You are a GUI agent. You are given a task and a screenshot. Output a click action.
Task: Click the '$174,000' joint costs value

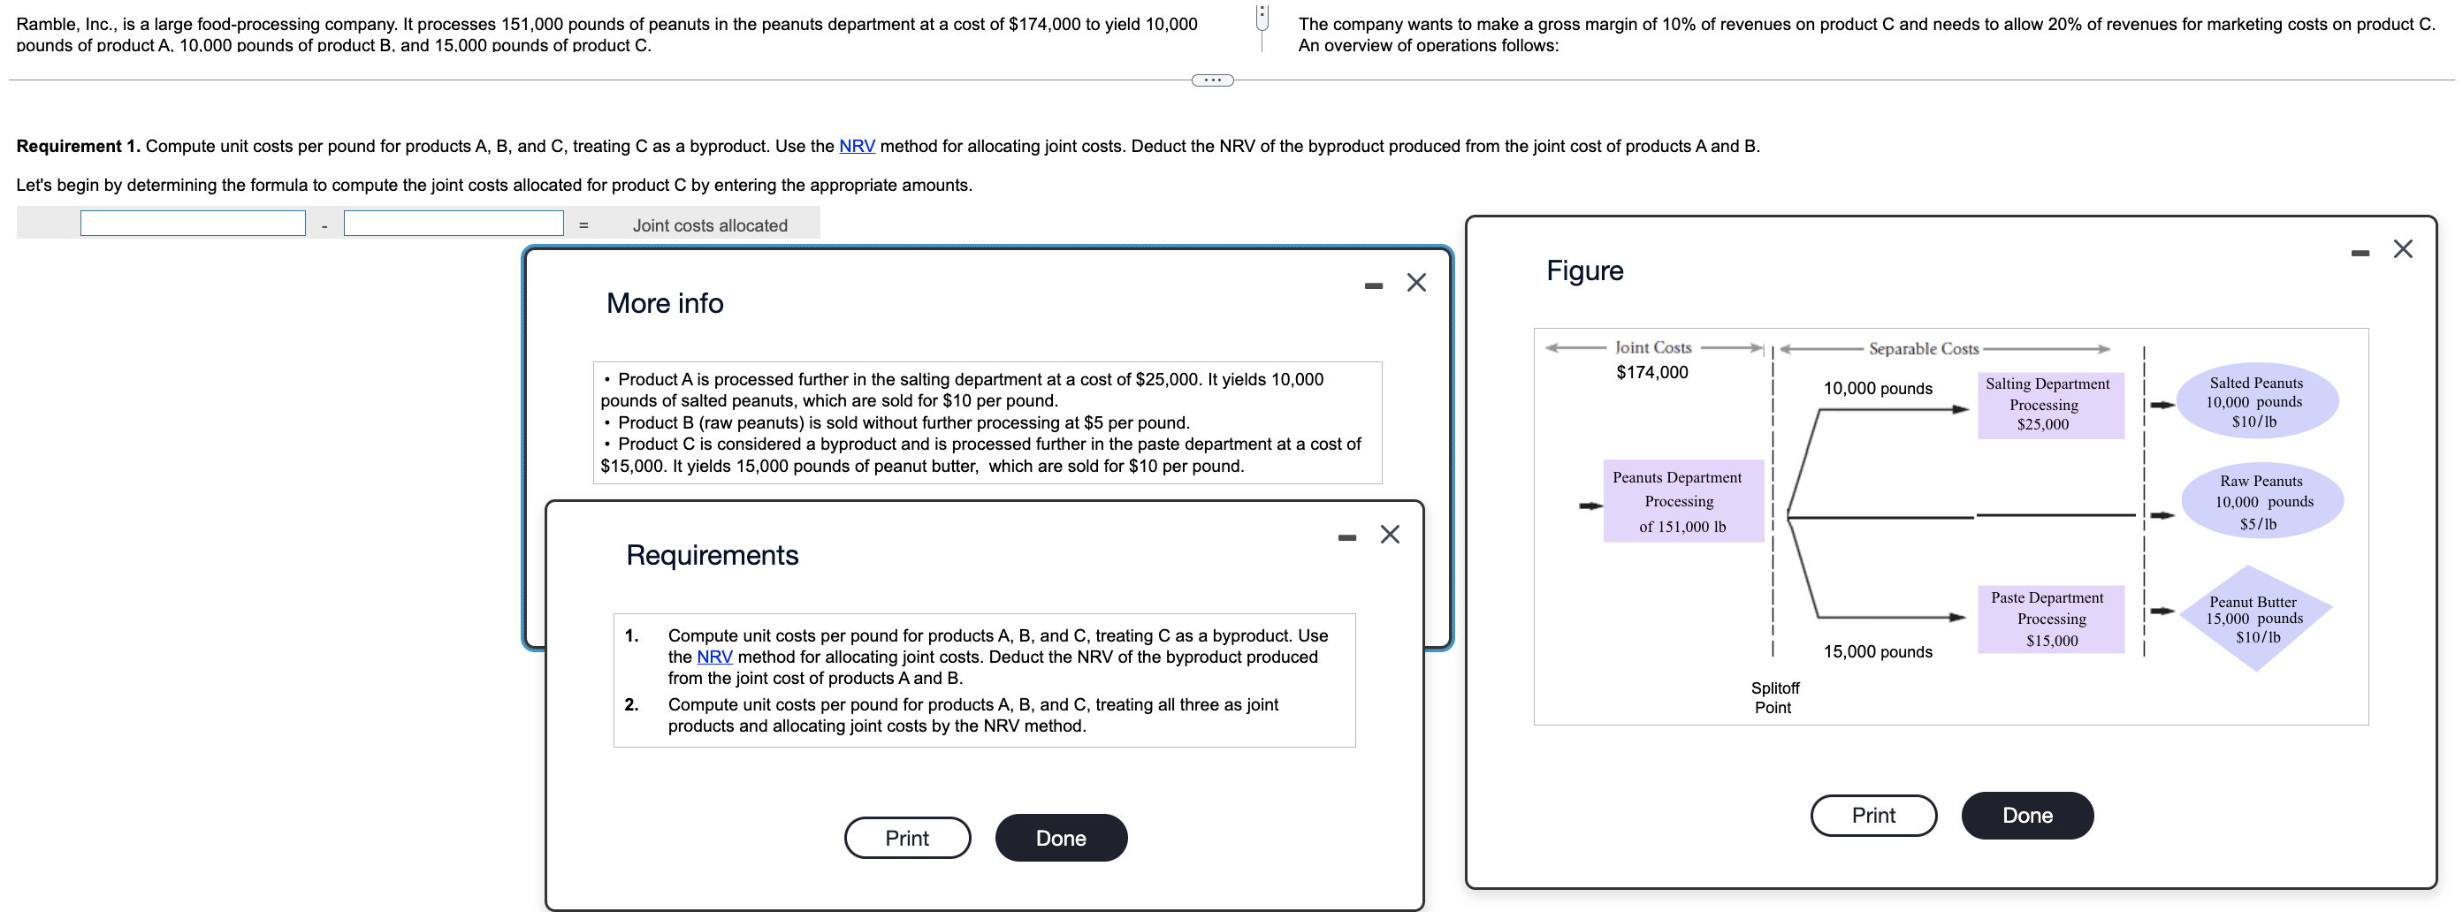coord(1652,372)
